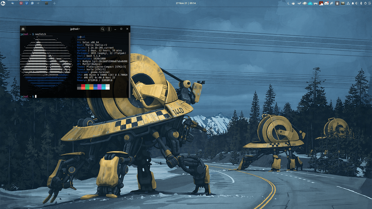Click the Terminal: gnome-terminal line

click(x=93, y=72)
